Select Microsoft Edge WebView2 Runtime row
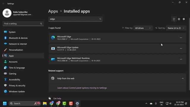The image size is (190, 107). click(118, 59)
